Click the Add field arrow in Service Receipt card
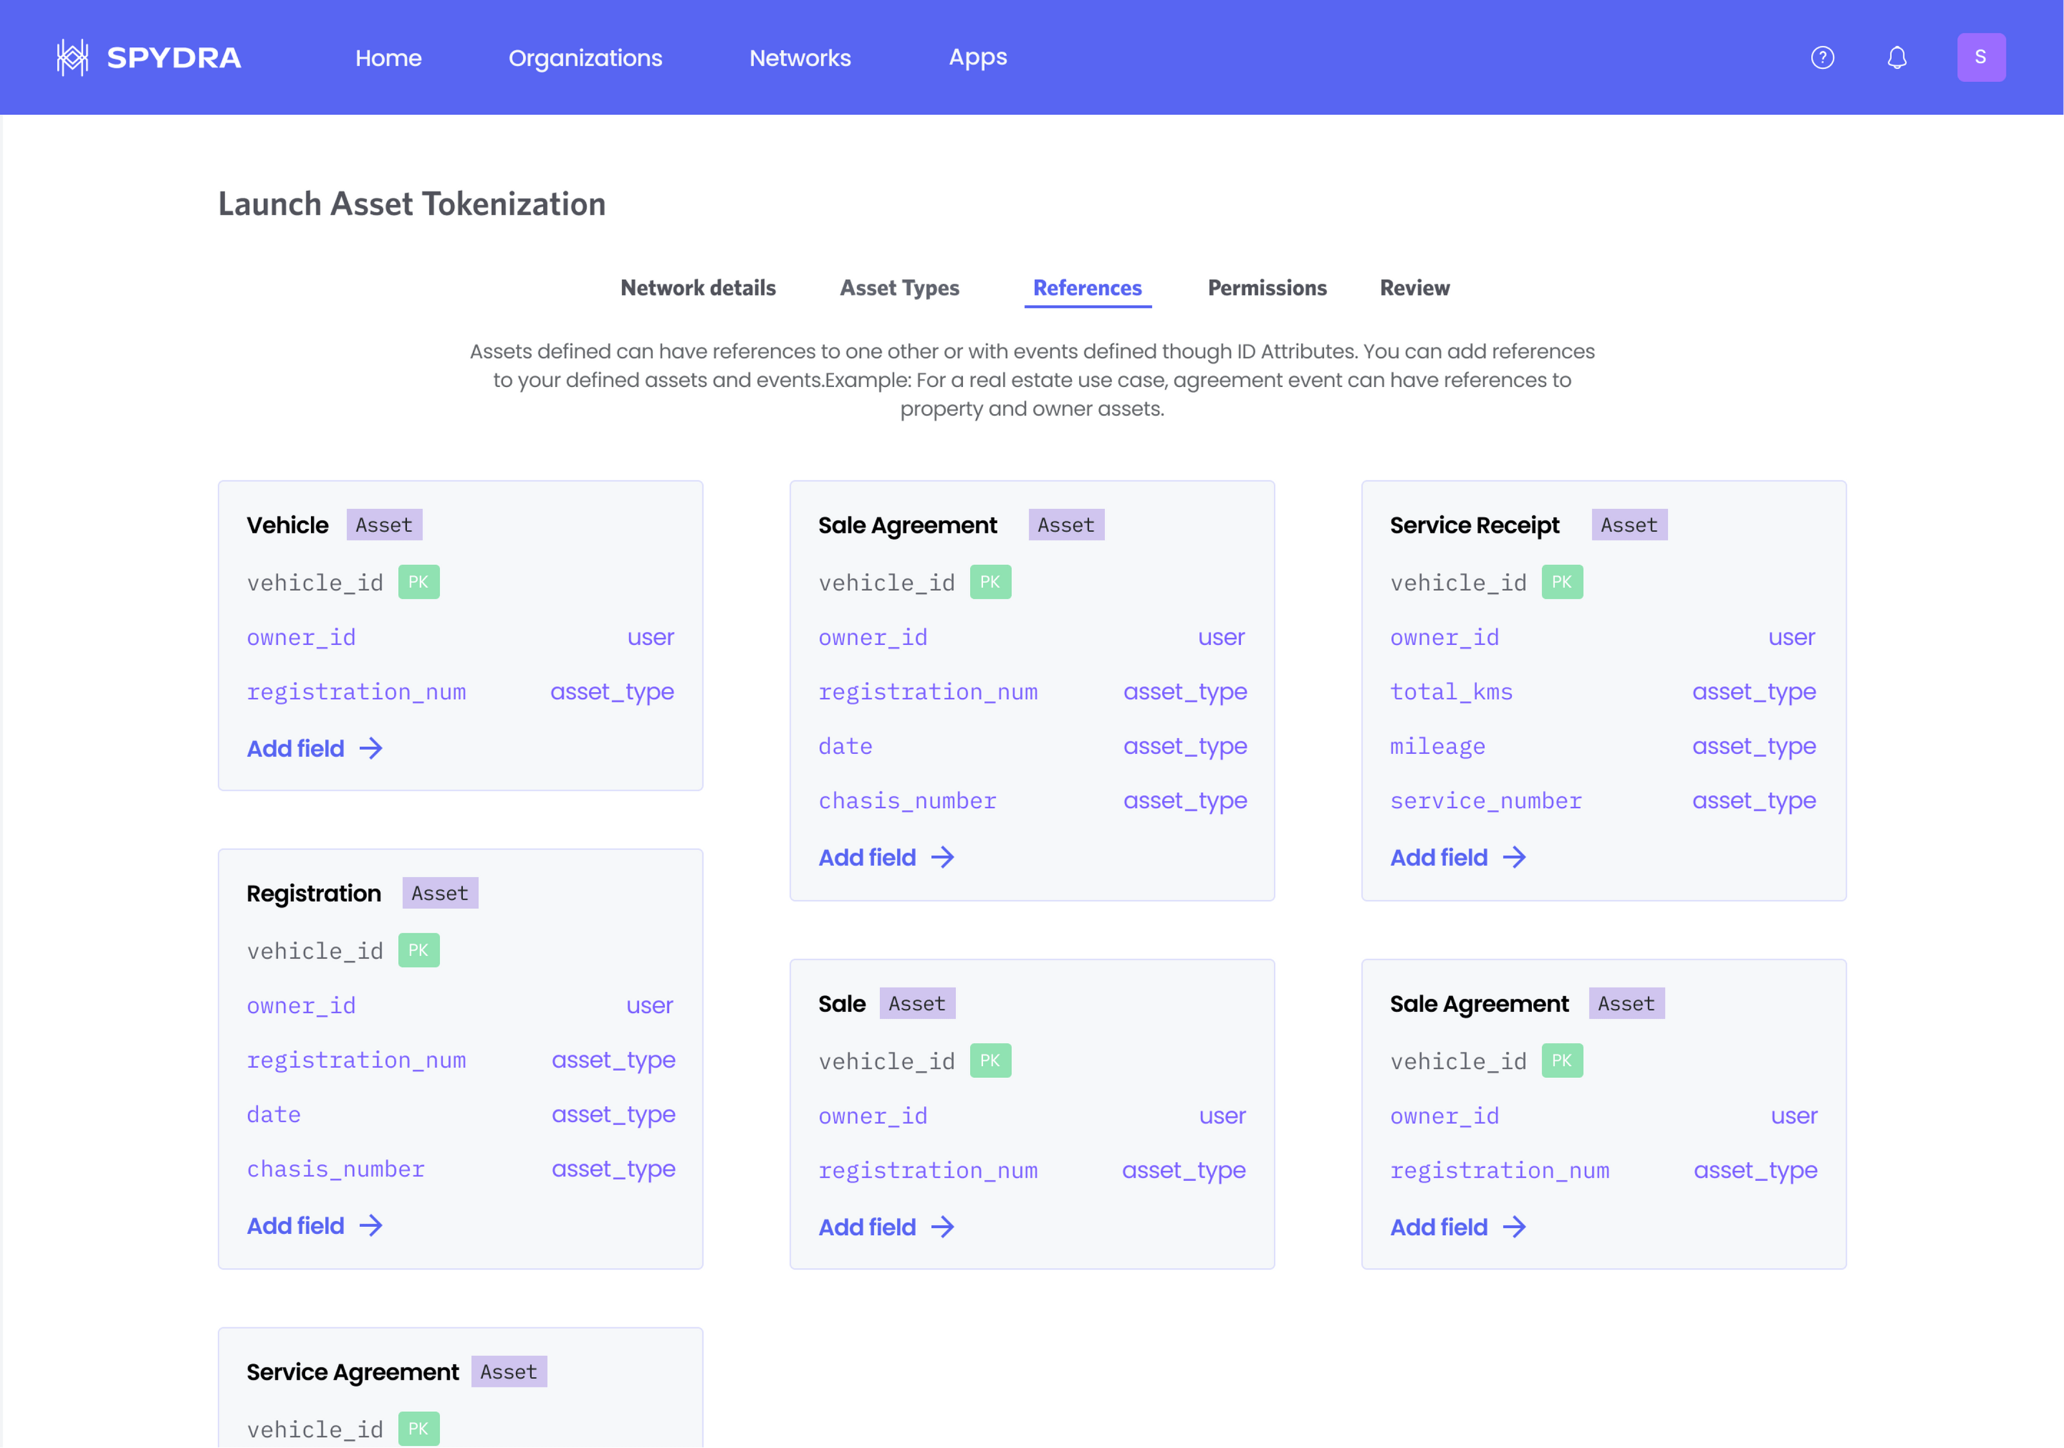Viewport: 2064px width, 1448px height. pos(1514,857)
